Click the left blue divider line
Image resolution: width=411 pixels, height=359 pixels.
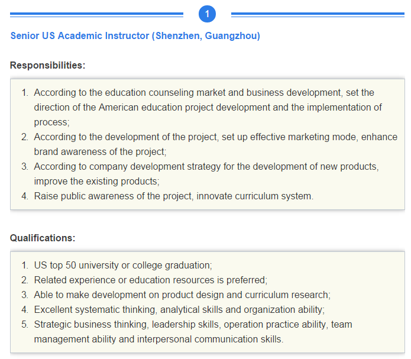[x=96, y=14]
